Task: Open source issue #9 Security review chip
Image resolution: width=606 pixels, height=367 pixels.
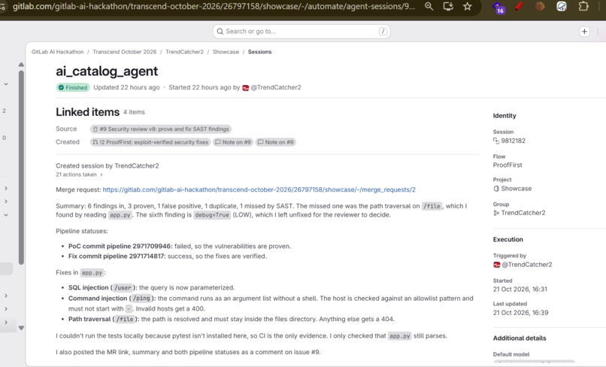Action: point(161,129)
